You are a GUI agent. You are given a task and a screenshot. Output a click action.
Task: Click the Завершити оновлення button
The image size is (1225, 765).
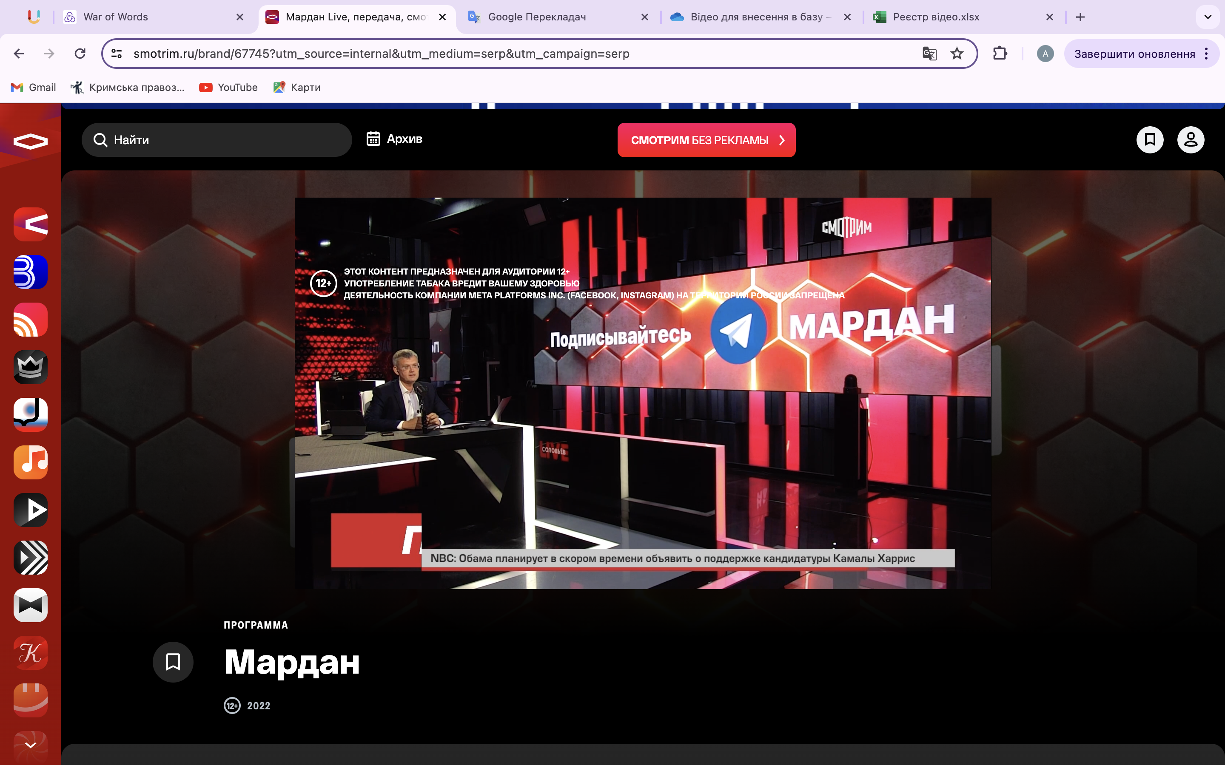click(1134, 54)
